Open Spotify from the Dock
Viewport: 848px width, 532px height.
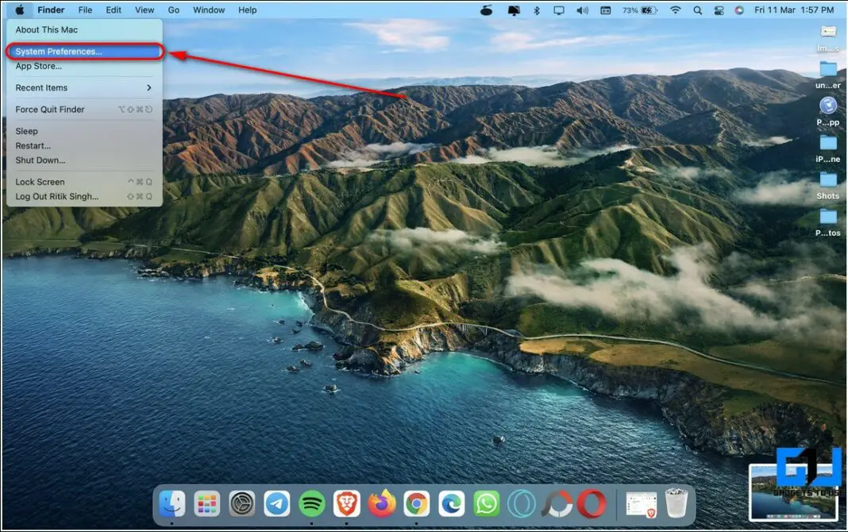pos(311,503)
